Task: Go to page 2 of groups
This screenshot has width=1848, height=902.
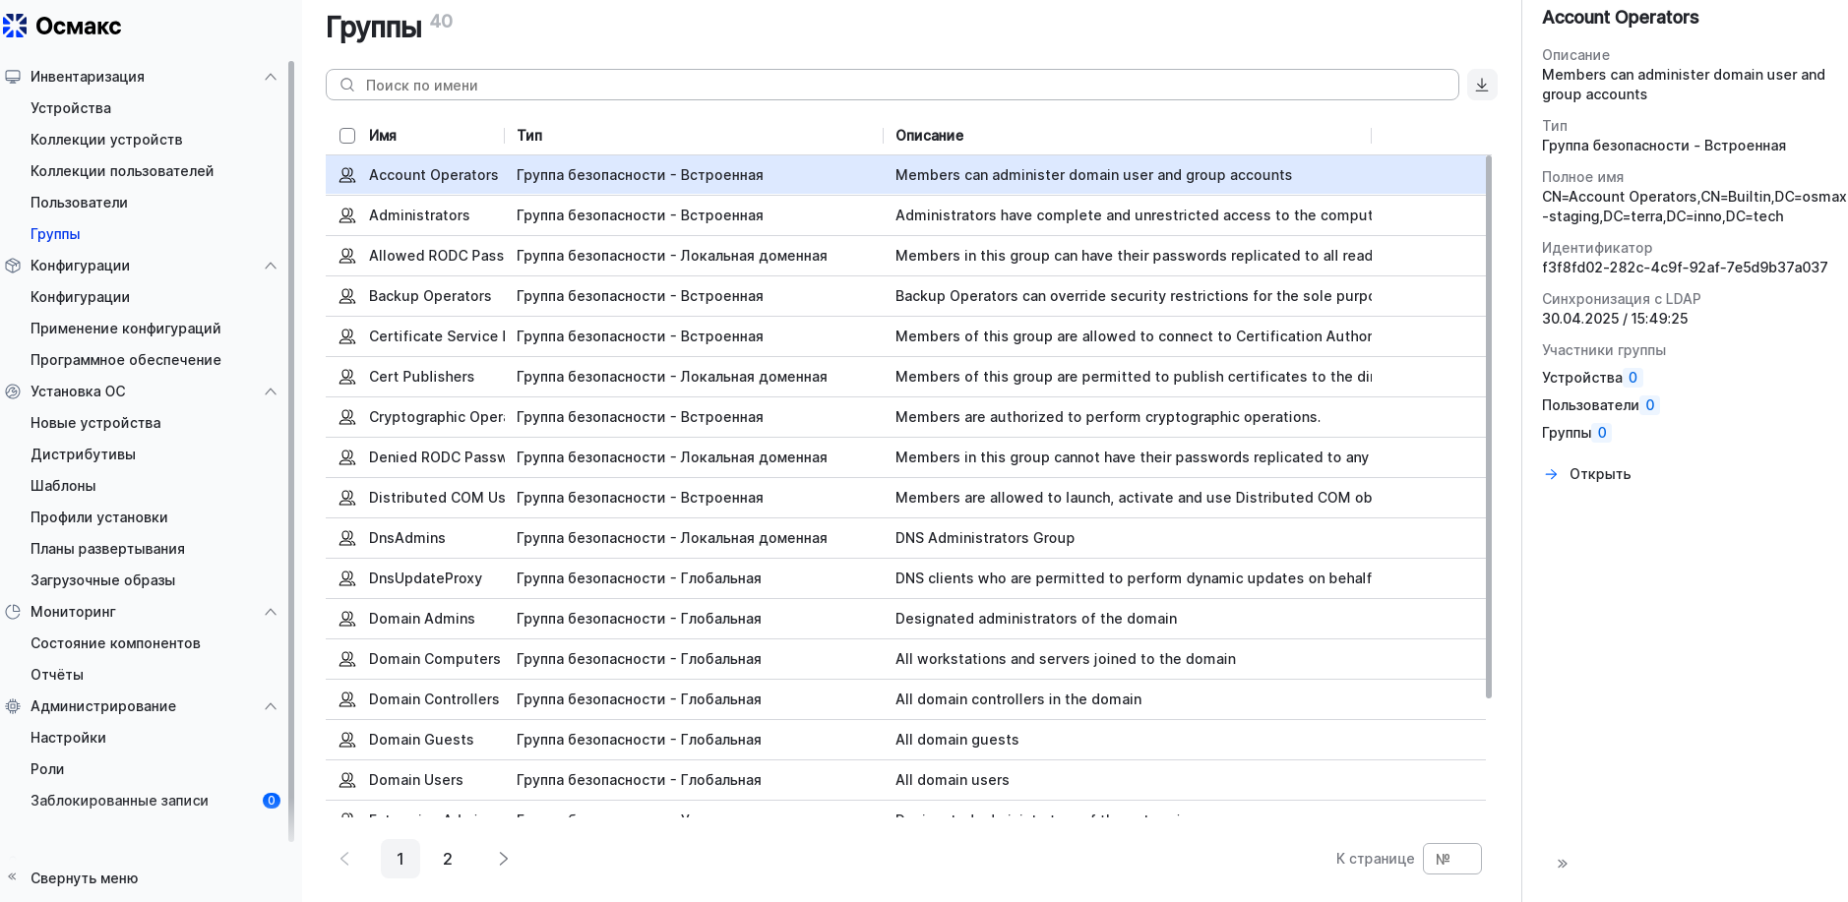Action: click(448, 859)
